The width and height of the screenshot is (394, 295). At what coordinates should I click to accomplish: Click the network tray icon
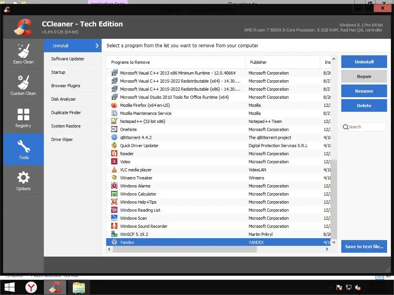349,287
